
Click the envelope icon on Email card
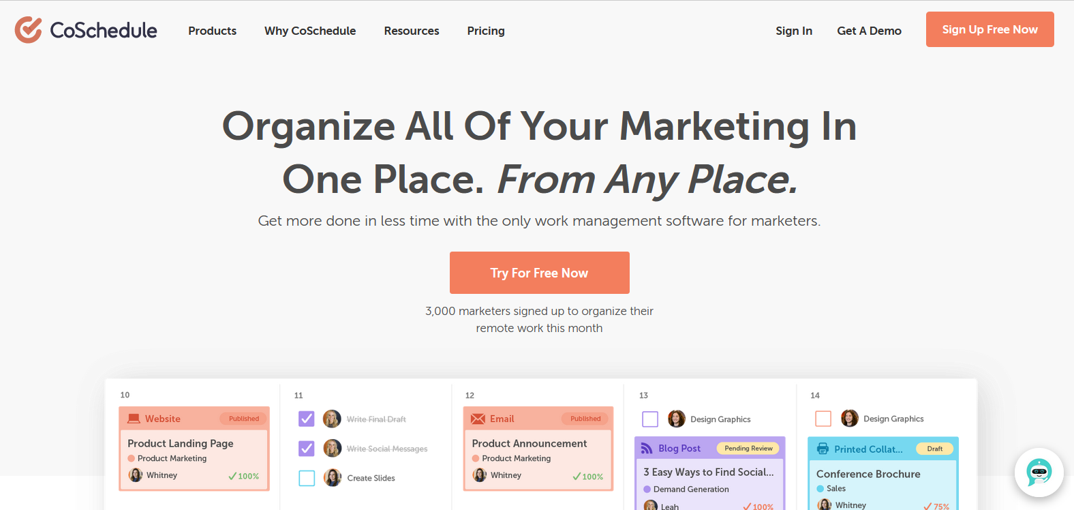point(478,419)
